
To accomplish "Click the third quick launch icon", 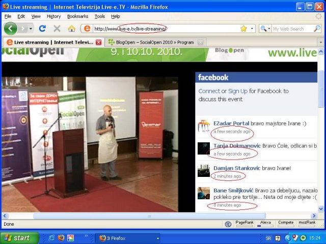I will pyautogui.click(x=70, y=238).
